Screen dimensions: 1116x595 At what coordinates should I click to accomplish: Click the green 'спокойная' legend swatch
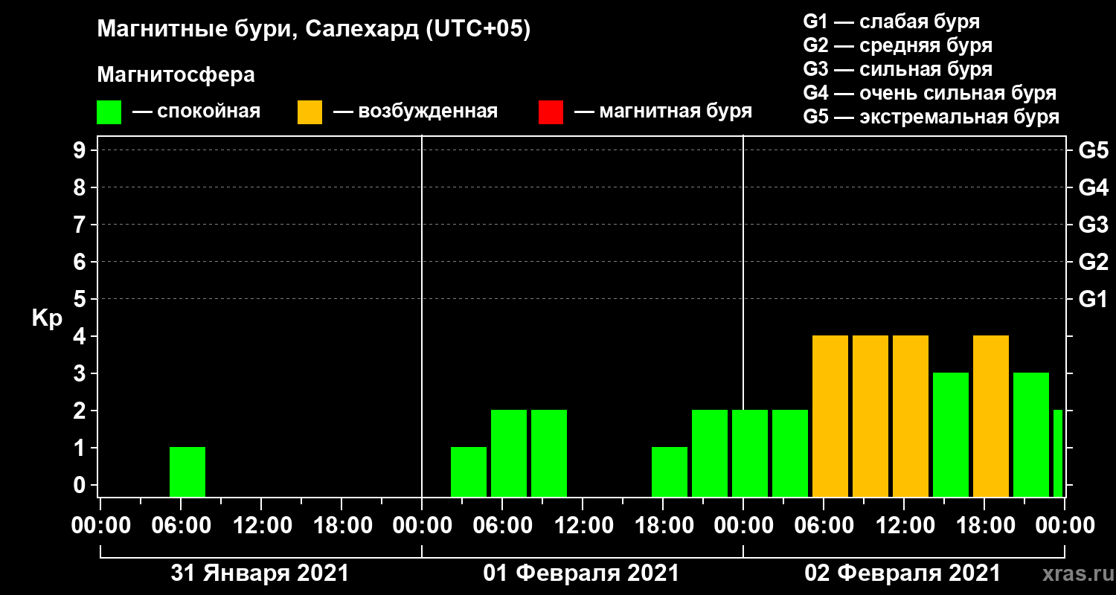tap(109, 112)
